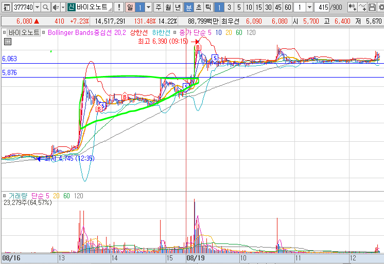Click the custom interval value field

point(300,7)
